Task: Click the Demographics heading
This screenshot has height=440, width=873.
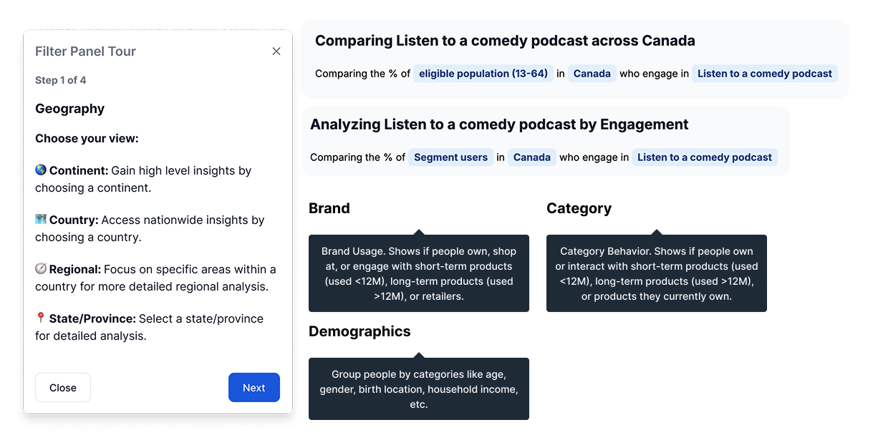Action: (360, 331)
